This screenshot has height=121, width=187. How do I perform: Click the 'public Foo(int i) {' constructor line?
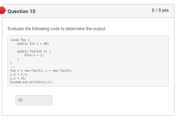[34, 51]
